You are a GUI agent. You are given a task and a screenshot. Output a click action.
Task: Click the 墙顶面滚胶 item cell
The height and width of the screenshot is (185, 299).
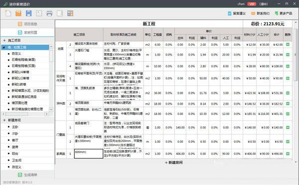pyautogui.click(x=89, y=104)
